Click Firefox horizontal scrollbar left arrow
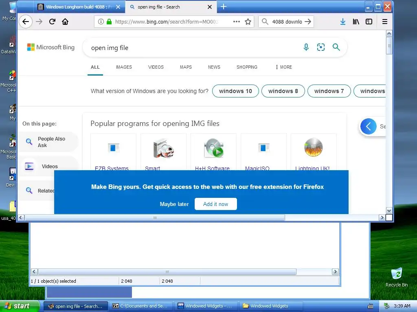Image resolution: width=417 pixels, height=312 pixels. (x=21, y=218)
